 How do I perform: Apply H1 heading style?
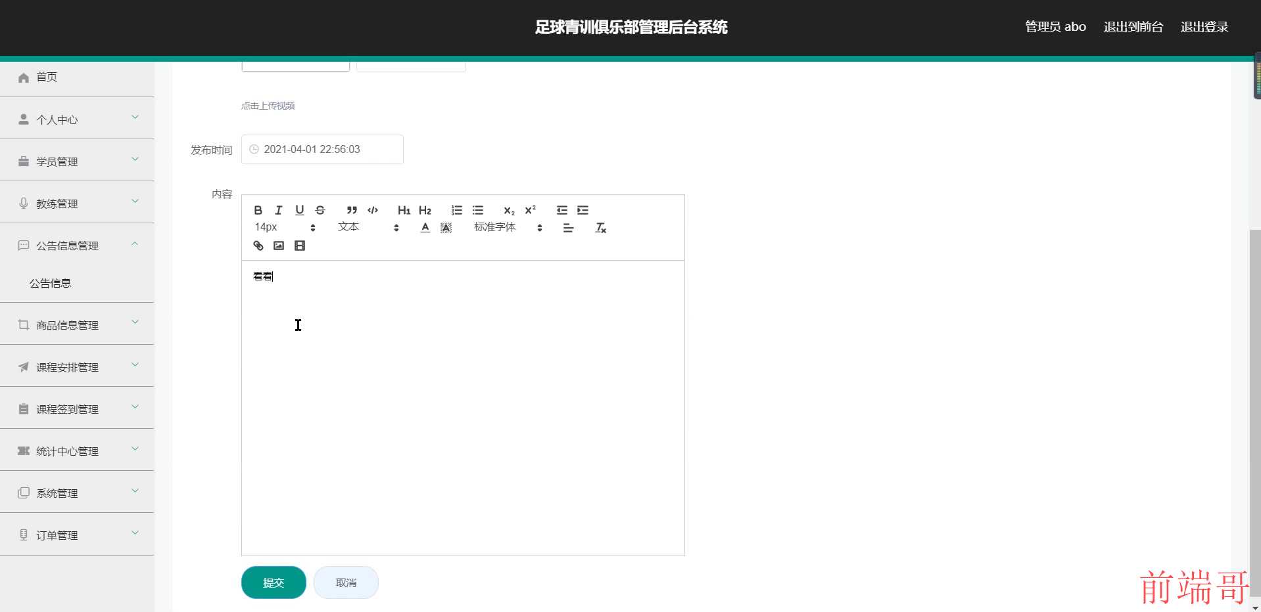[404, 210]
